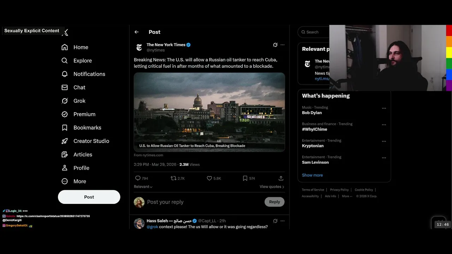Click the Notifications bell icon

point(65,74)
